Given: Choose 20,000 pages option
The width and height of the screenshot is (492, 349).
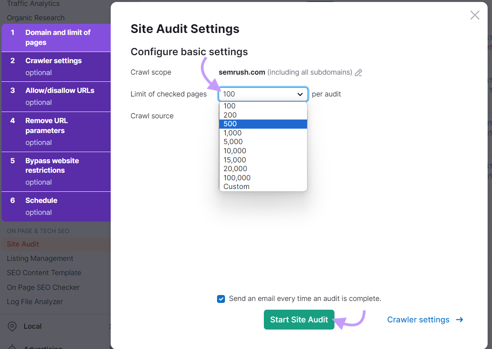Looking at the screenshot, I should click(x=263, y=169).
